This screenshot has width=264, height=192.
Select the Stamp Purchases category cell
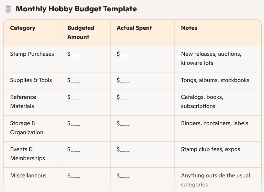pyautogui.click(x=32, y=54)
